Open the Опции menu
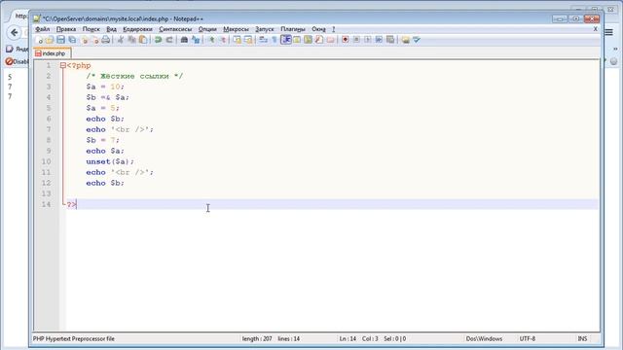Viewport: 623px width, 350px height. 207,29
